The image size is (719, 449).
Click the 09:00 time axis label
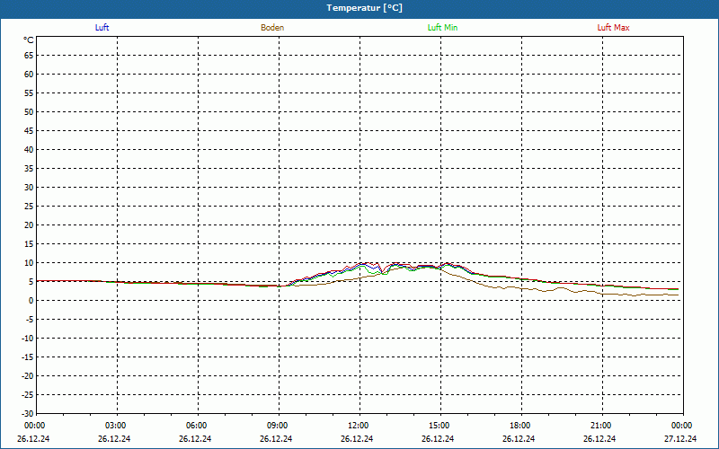278,426
